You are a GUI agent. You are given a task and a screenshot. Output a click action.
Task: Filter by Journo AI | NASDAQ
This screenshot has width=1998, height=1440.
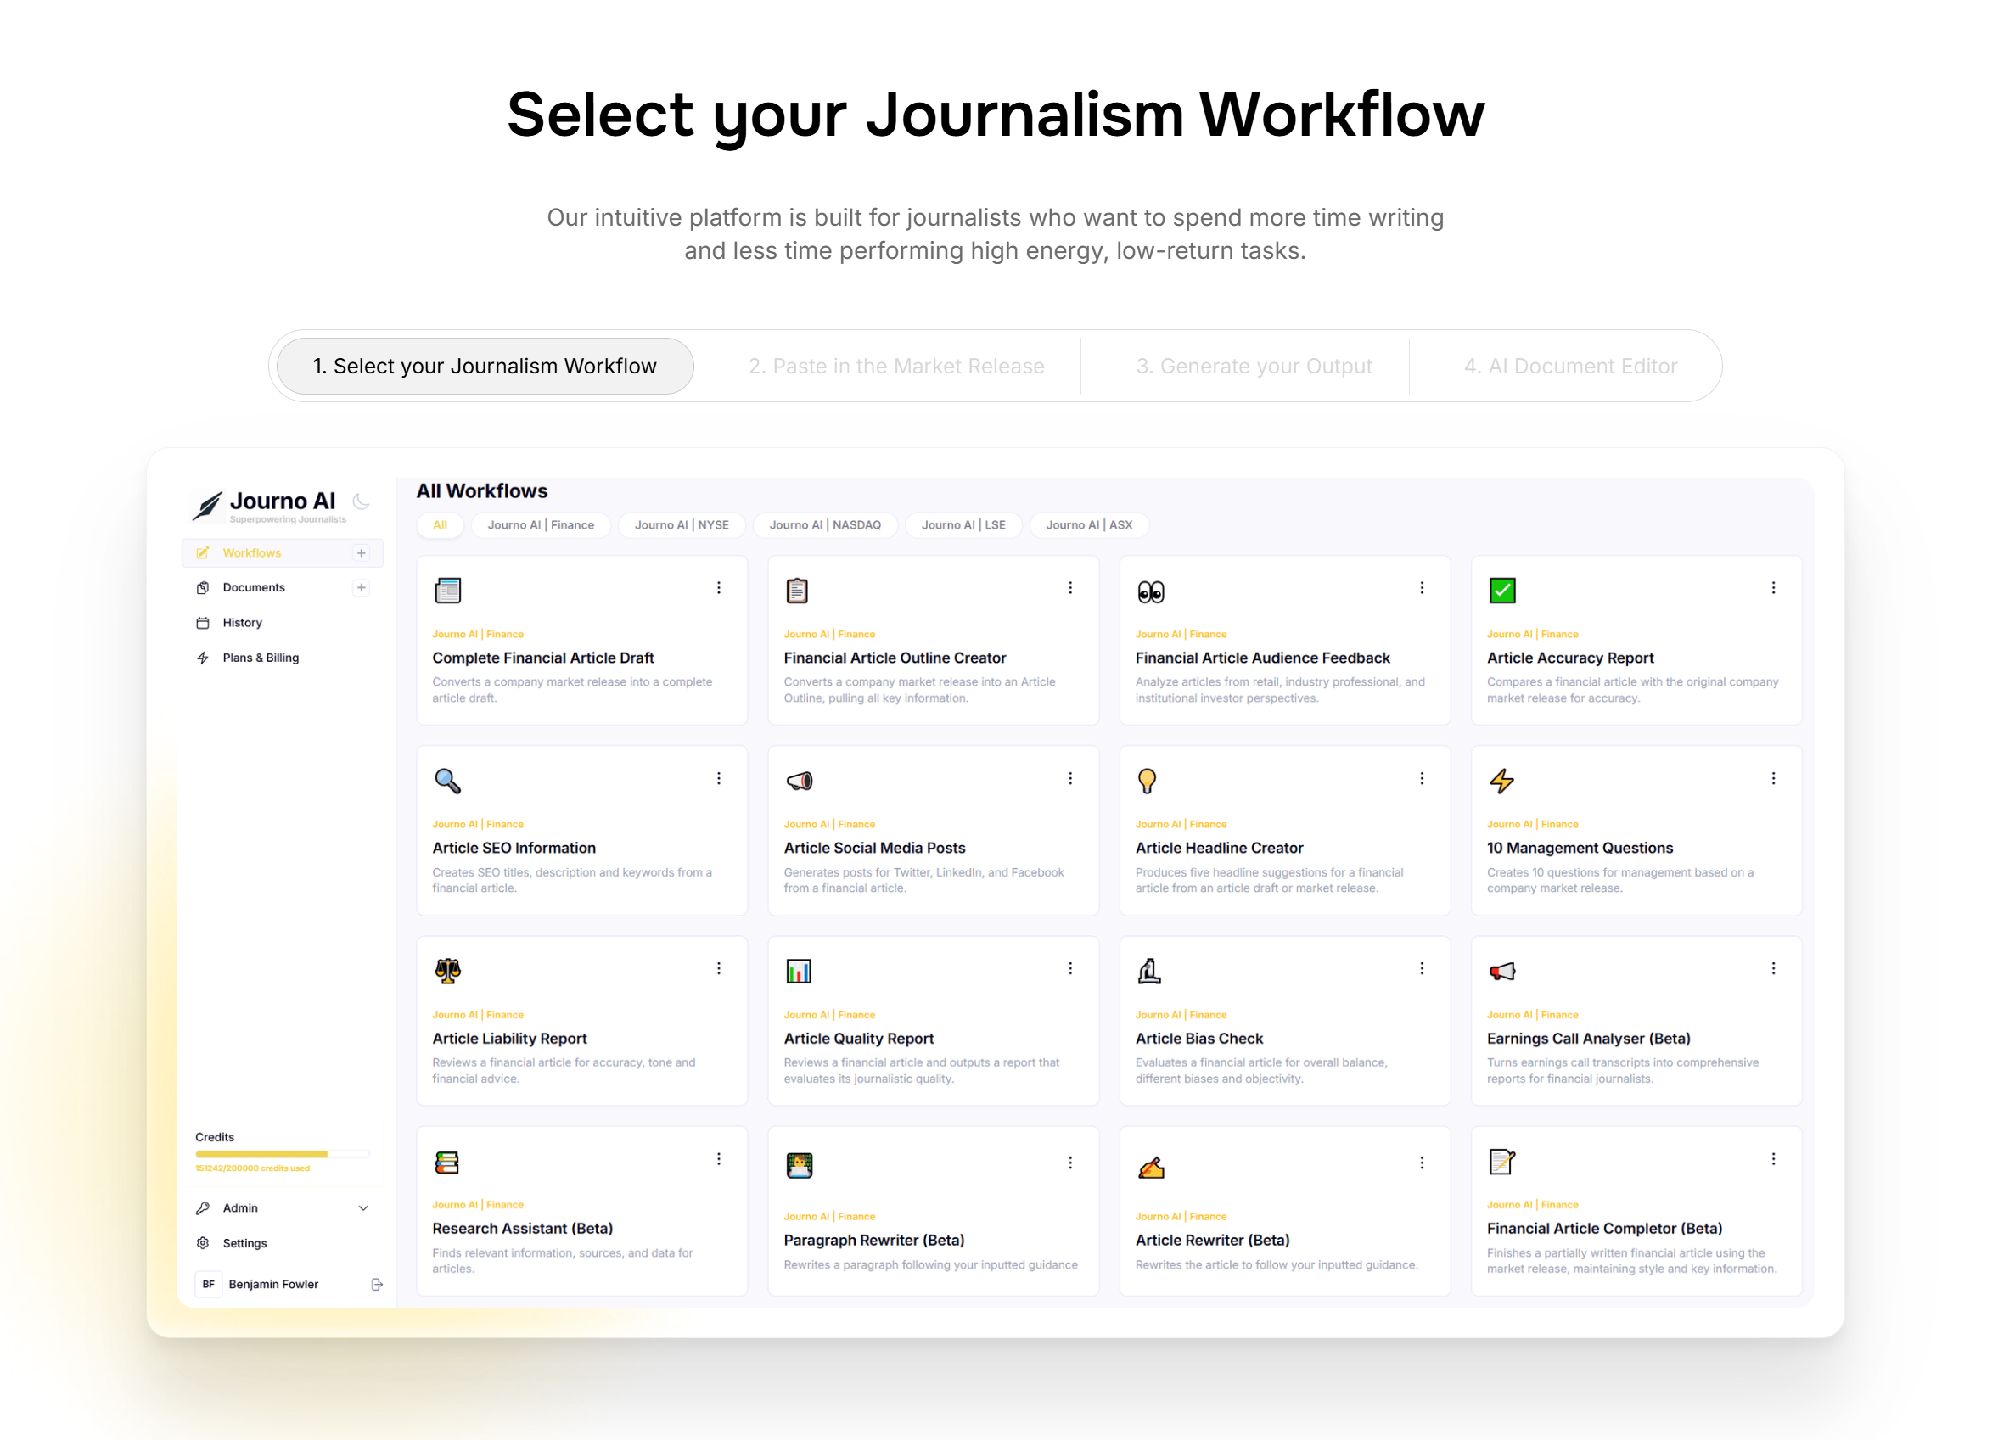(826, 525)
